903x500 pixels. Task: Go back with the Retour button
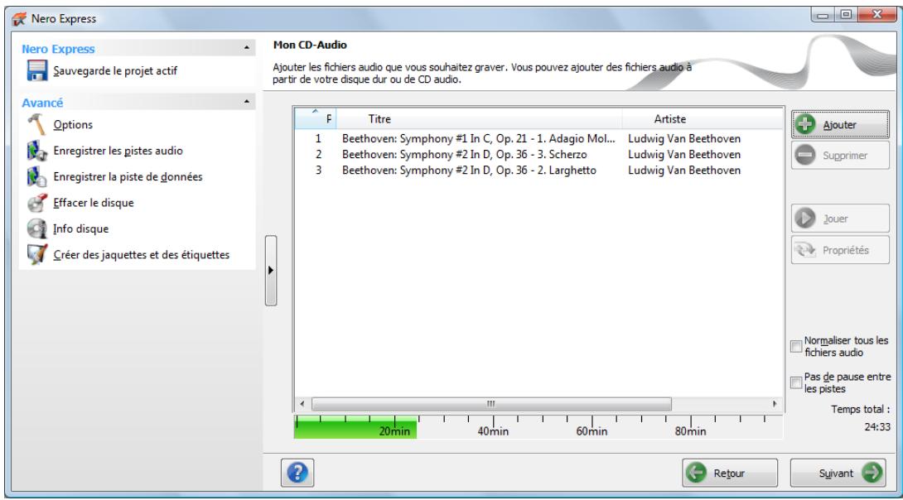730,473
